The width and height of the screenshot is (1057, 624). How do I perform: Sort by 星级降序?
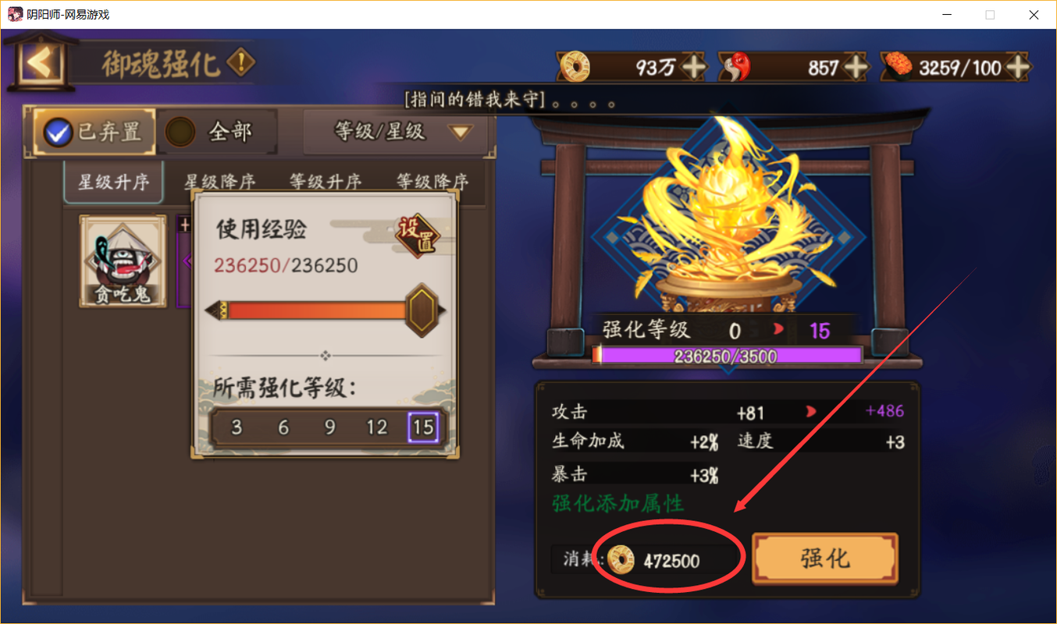click(x=219, y=182)
